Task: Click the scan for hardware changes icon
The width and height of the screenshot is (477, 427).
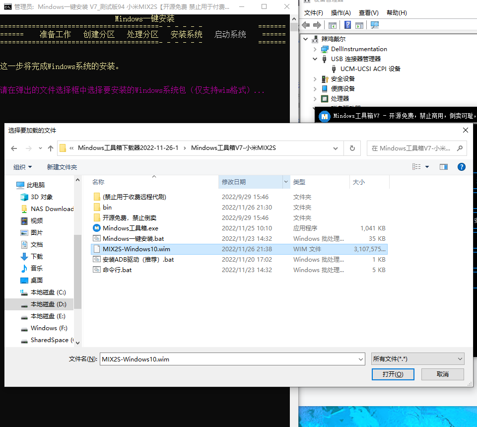Action: coord(375,25)
